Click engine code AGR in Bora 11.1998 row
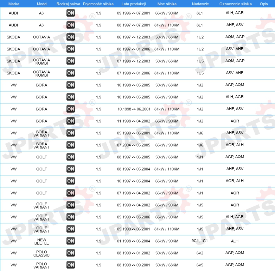Screen dimensions: 275x271 tap(235, 121)
